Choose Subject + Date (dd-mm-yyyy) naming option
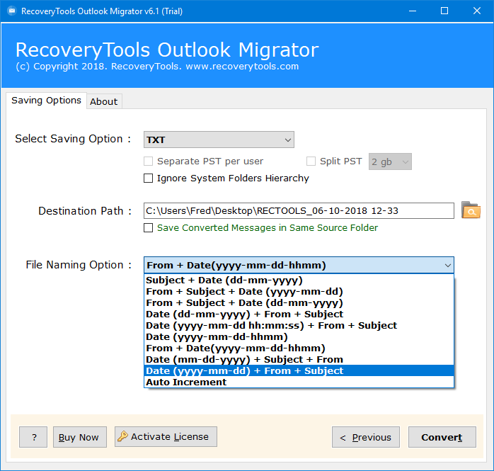 299,280
